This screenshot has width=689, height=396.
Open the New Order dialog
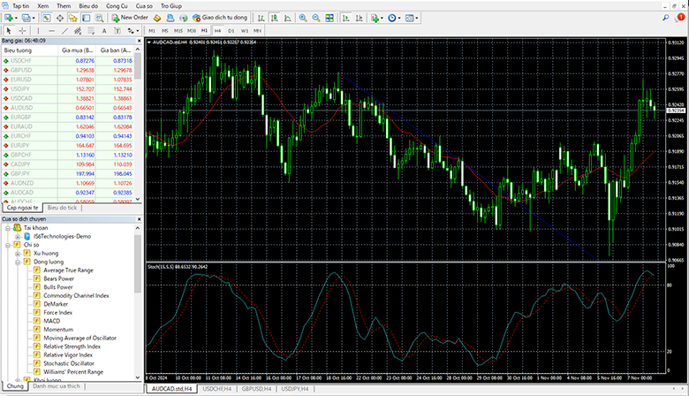pyautogui.click(x=130, y=18)
